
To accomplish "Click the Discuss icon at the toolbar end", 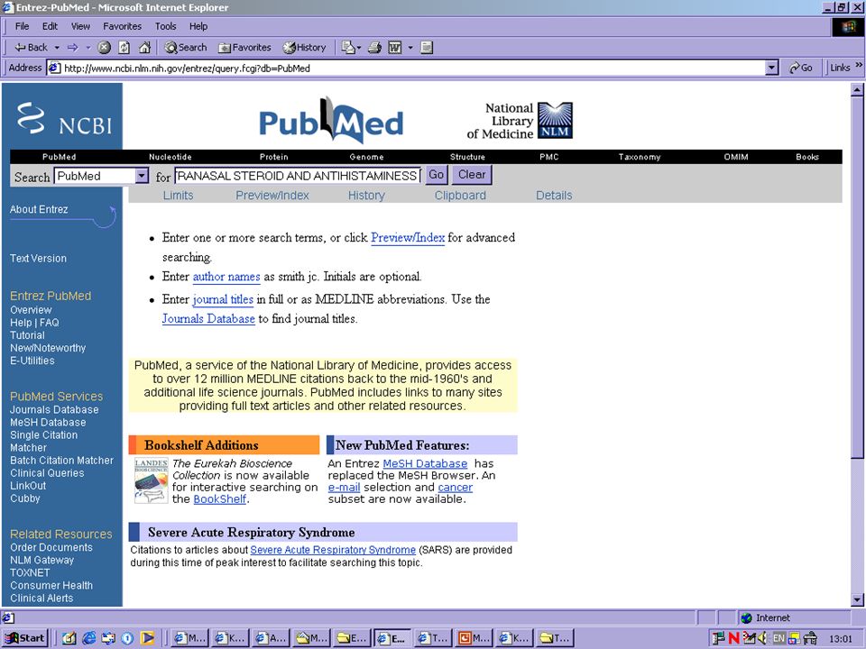I will (427, 48).
